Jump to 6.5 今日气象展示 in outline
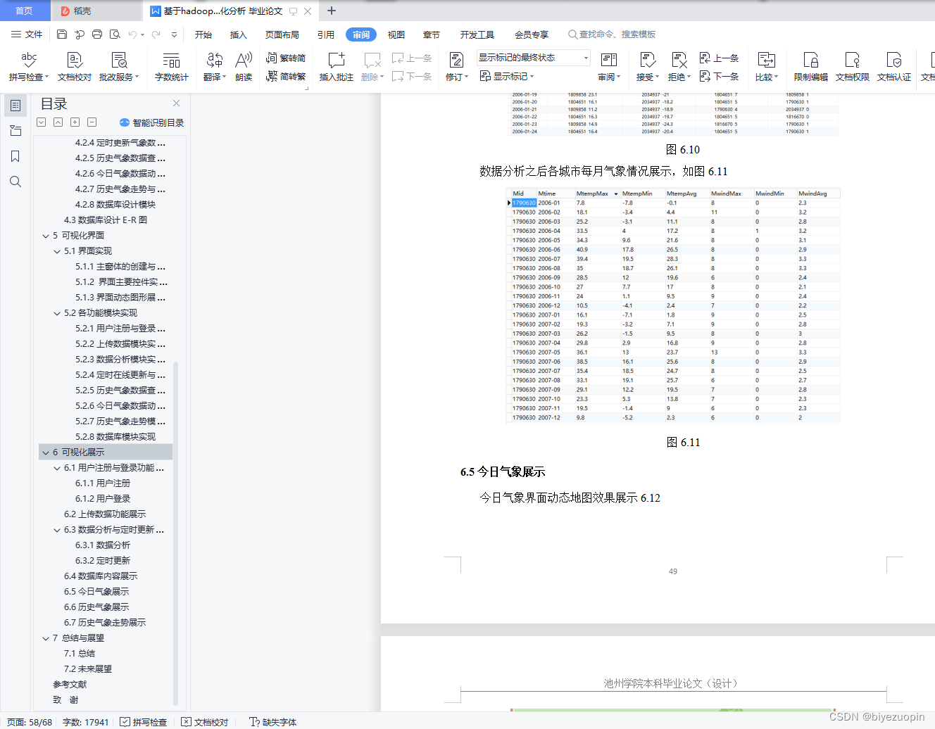The image size is (935, 729). click(x=96, y=592)
